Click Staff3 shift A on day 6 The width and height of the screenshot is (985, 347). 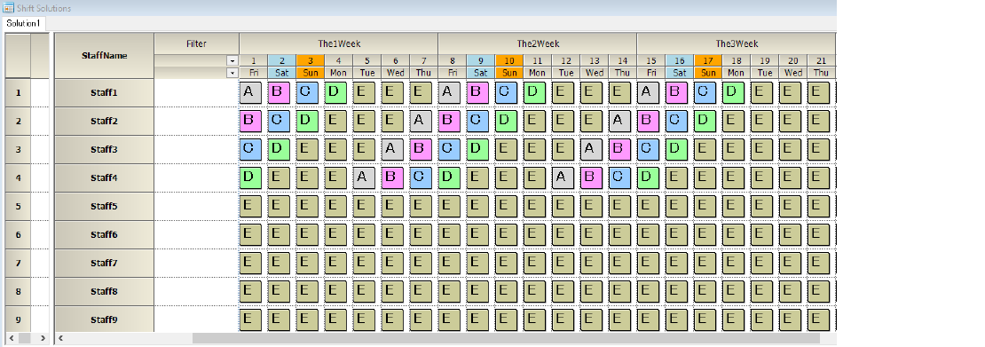pyautogui.click(x=392, y=150)
